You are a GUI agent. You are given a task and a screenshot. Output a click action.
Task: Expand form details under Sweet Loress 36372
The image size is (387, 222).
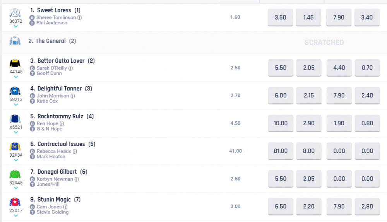[x=16, y=27]
